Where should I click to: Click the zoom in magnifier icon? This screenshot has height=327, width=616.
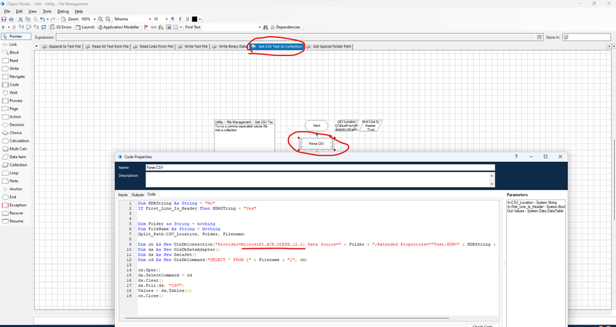pos(100,19)
